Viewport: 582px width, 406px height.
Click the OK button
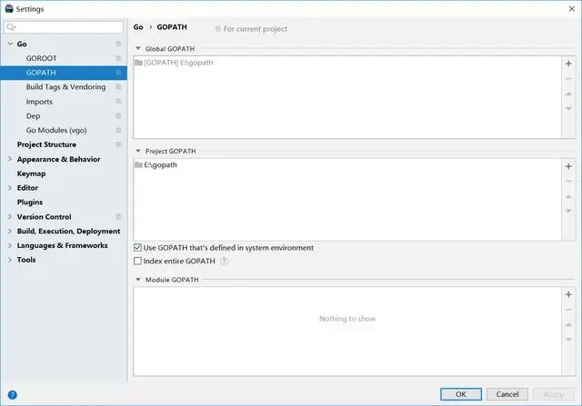(x=461, y=394)
